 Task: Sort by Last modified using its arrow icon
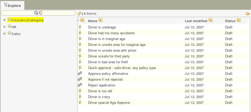pos(211,20)
